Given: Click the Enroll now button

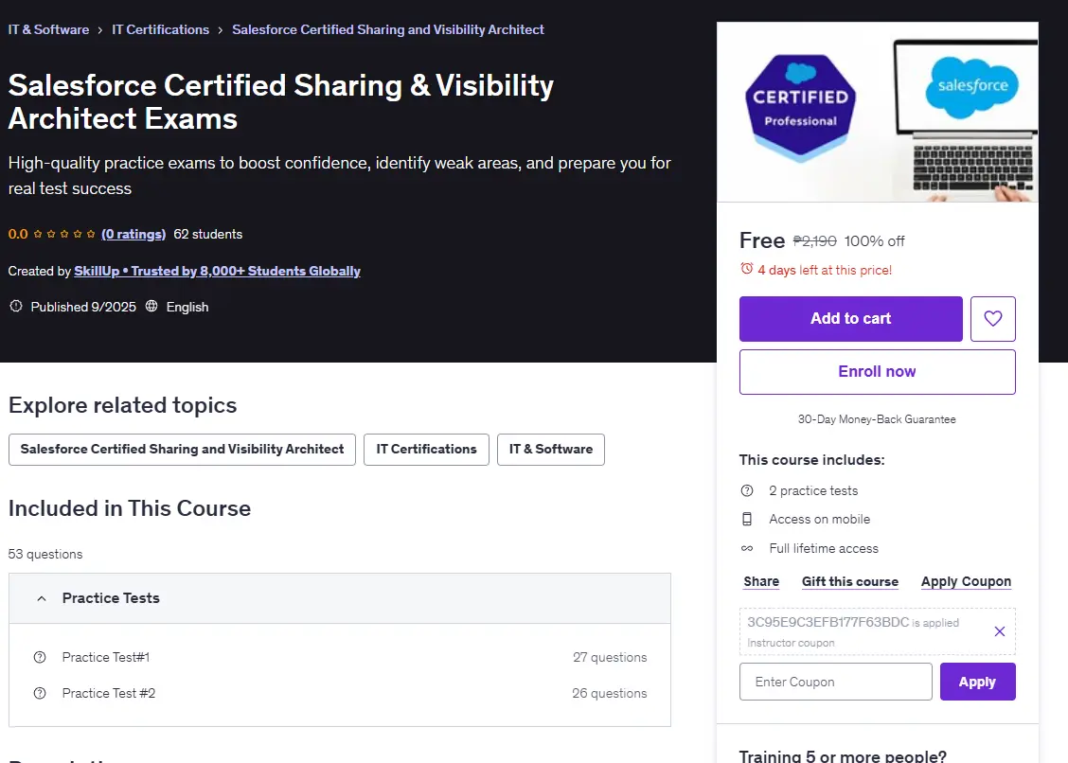Looking at the screenshot, I should point(878,371).
